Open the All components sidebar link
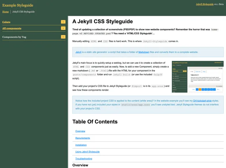This screenshot has height=168, width=226. (12, 28)
